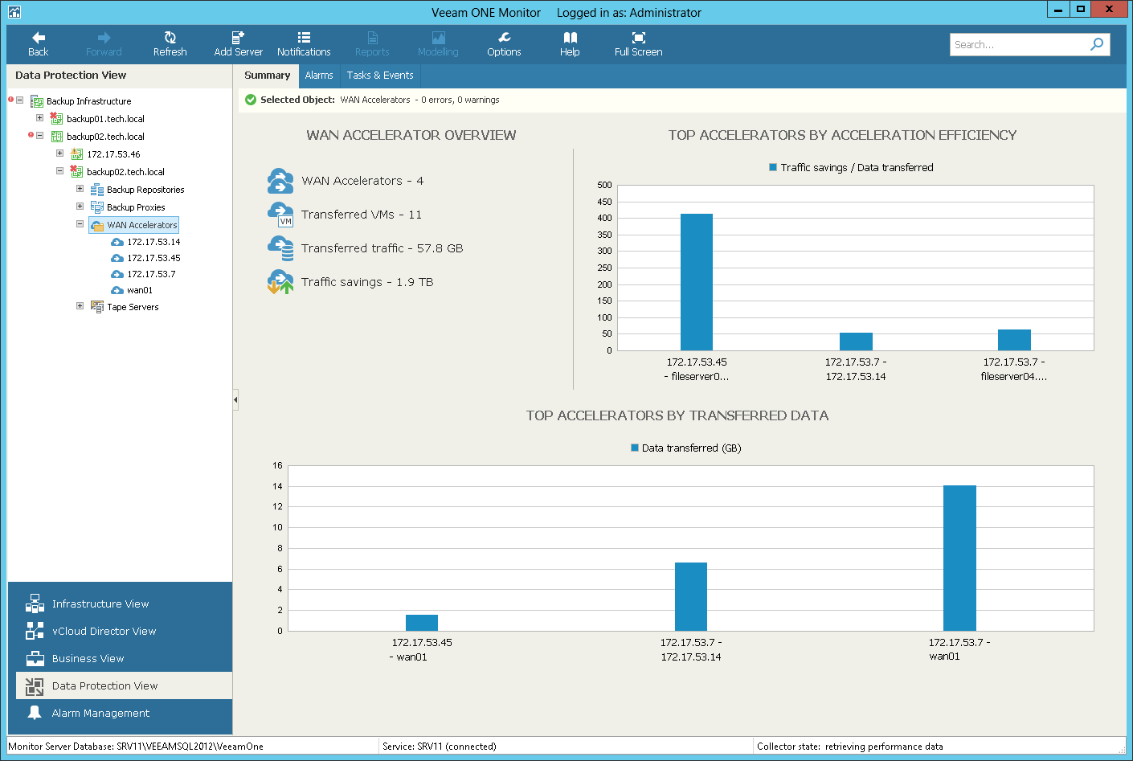Select the Tape Servers node icon
Viewport: 1133px width, 761px height.
pos(96,307)
